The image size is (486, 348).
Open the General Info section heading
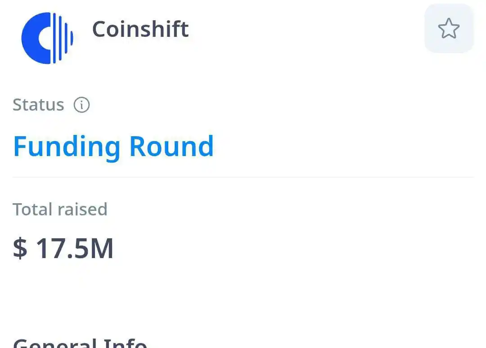point(80,343)
